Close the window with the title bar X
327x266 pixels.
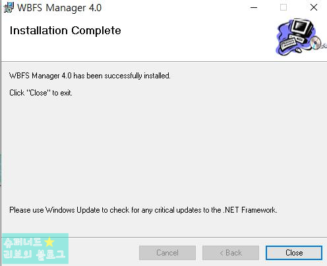pos(314,7)
